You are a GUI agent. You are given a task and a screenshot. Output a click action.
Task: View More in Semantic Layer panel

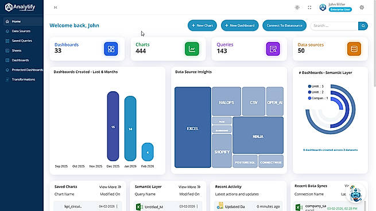click(189, 187)
